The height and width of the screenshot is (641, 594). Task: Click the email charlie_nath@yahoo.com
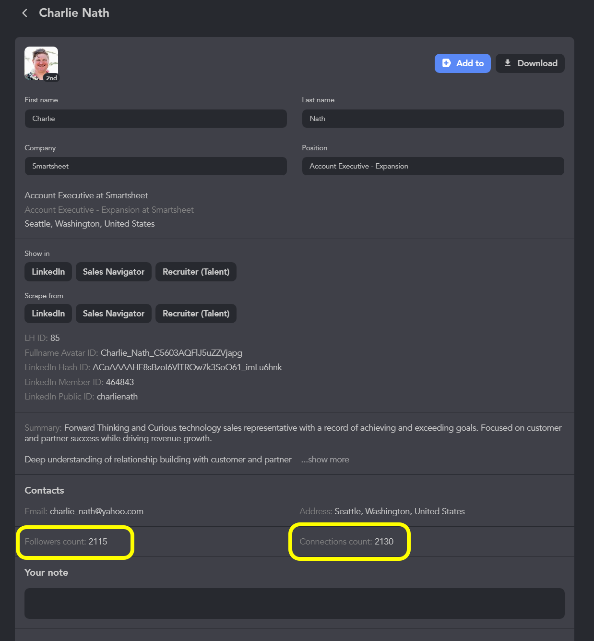tap(96, 511)
